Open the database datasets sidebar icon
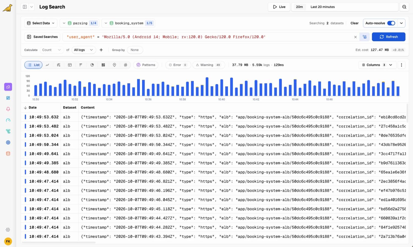Image resolution: width=413 pixels, height=247 pixels. (8, 154)
